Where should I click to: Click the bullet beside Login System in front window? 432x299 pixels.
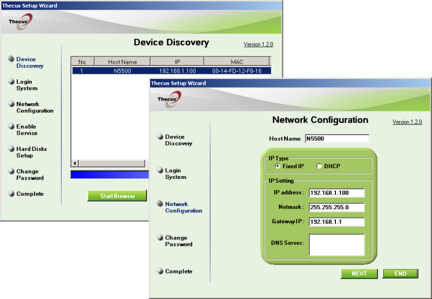(x=160, y=170)
